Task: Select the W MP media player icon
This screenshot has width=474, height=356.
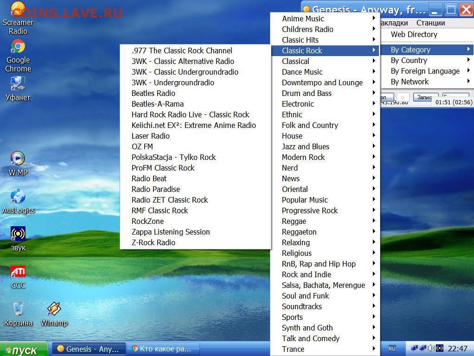Action: coord(18,164)
